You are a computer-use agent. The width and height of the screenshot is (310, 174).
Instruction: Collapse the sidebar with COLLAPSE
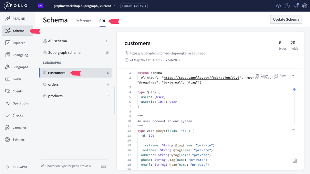pos(17,167)
